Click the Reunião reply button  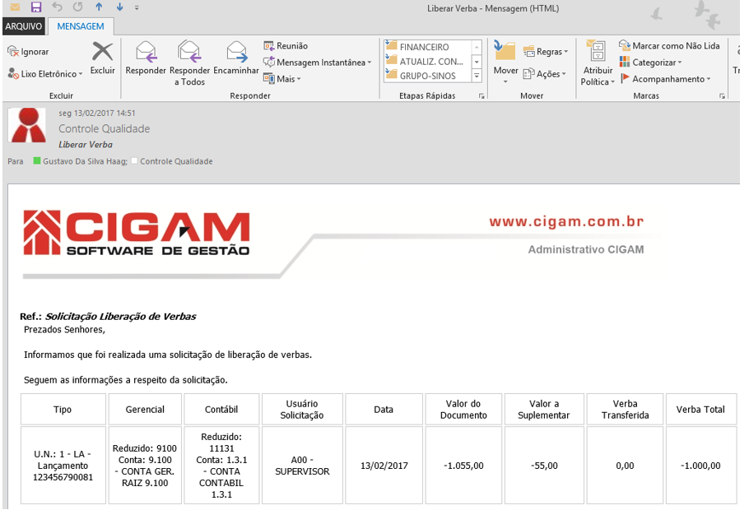point(286,46)
